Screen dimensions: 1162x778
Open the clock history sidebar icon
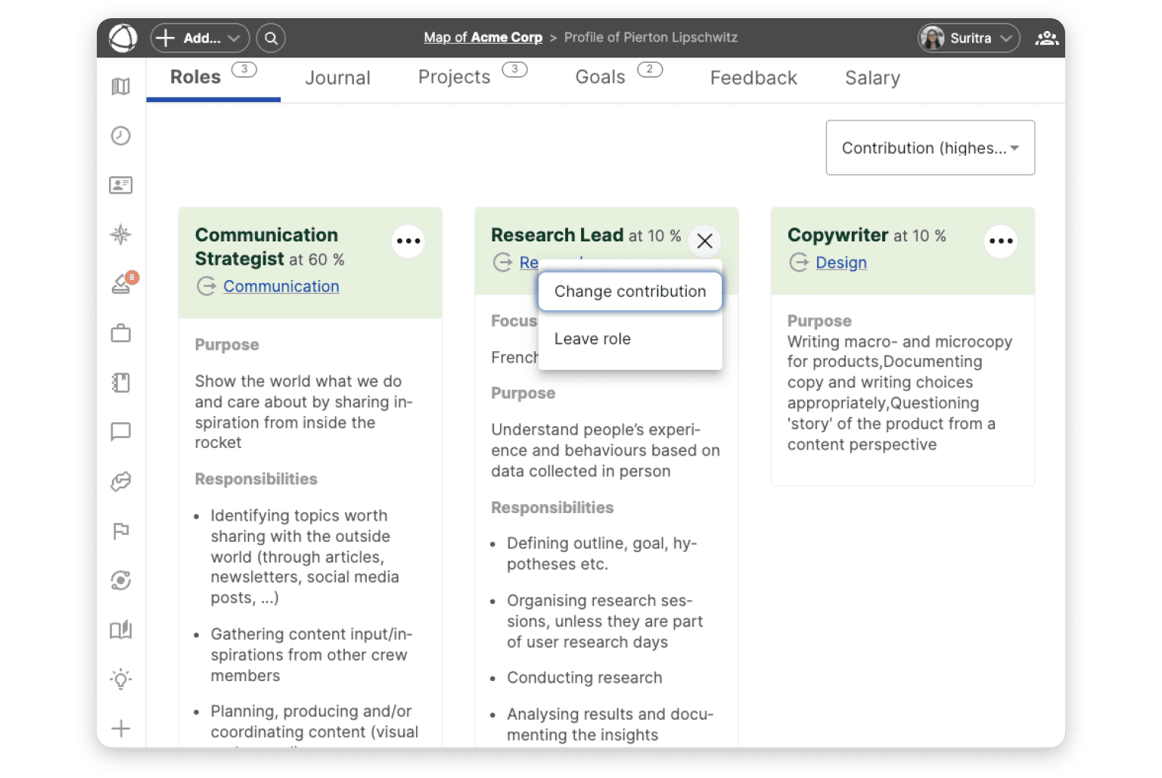(121, 135)
